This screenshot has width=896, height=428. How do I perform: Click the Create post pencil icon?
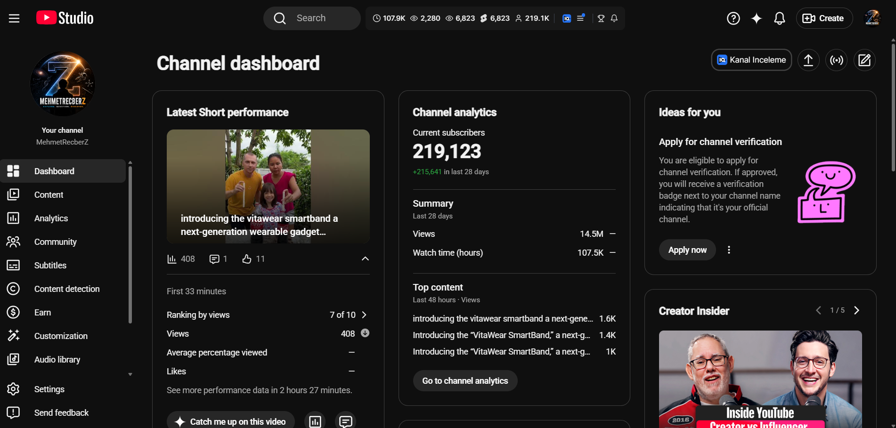point(864,60)
